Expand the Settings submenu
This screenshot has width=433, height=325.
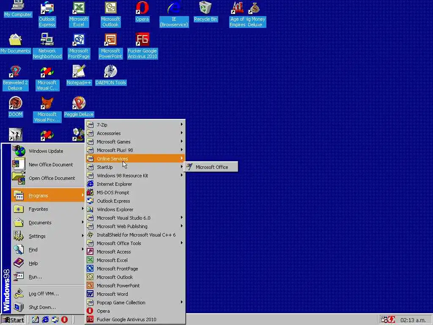tap(48, 236)
